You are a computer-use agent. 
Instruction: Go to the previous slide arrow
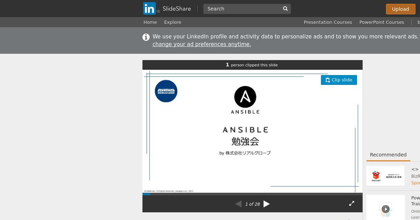click(238, 204)
